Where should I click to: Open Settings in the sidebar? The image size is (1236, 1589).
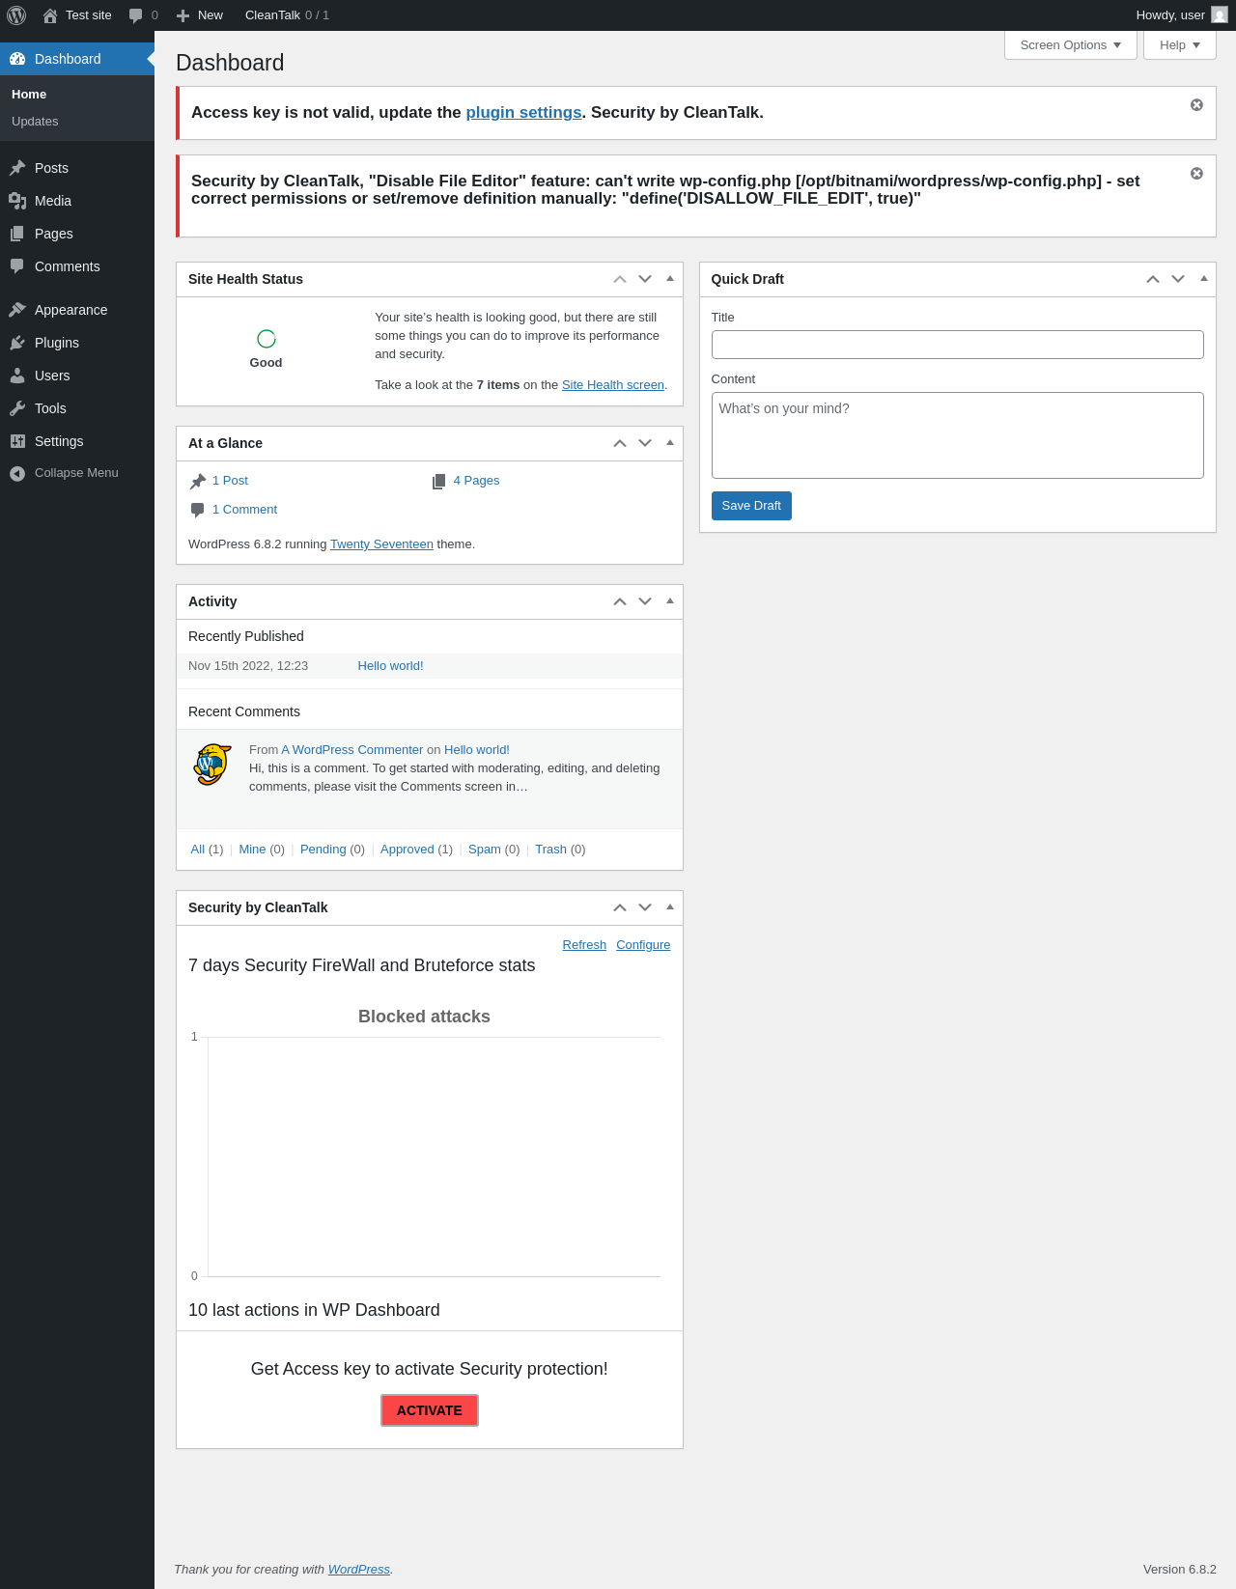tap(77, 441)
